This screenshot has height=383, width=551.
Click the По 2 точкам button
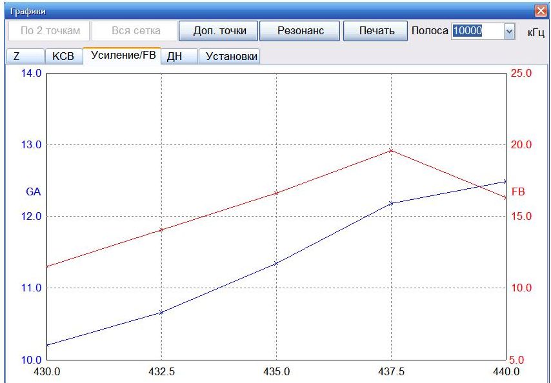(50, 31)
